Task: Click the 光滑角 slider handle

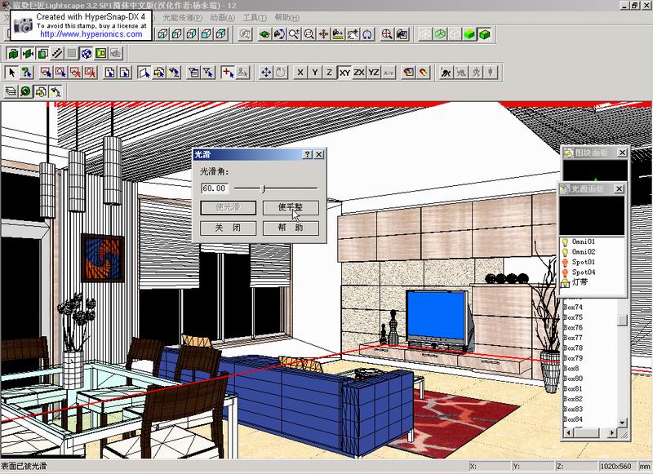Action: coord(263,189)
